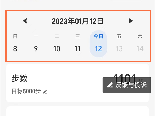Open feedback pencil icon in overlay
155x116 pixels.
click(x=110, y=85)
